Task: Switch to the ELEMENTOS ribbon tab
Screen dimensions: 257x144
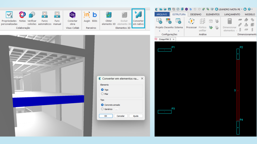Action: coord(213,14)
